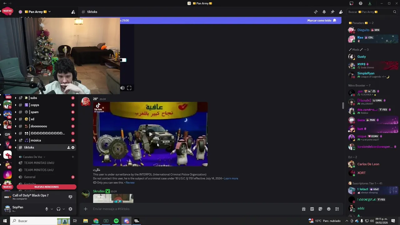
Task: Open user settings gear
Action: coord(70,209)
